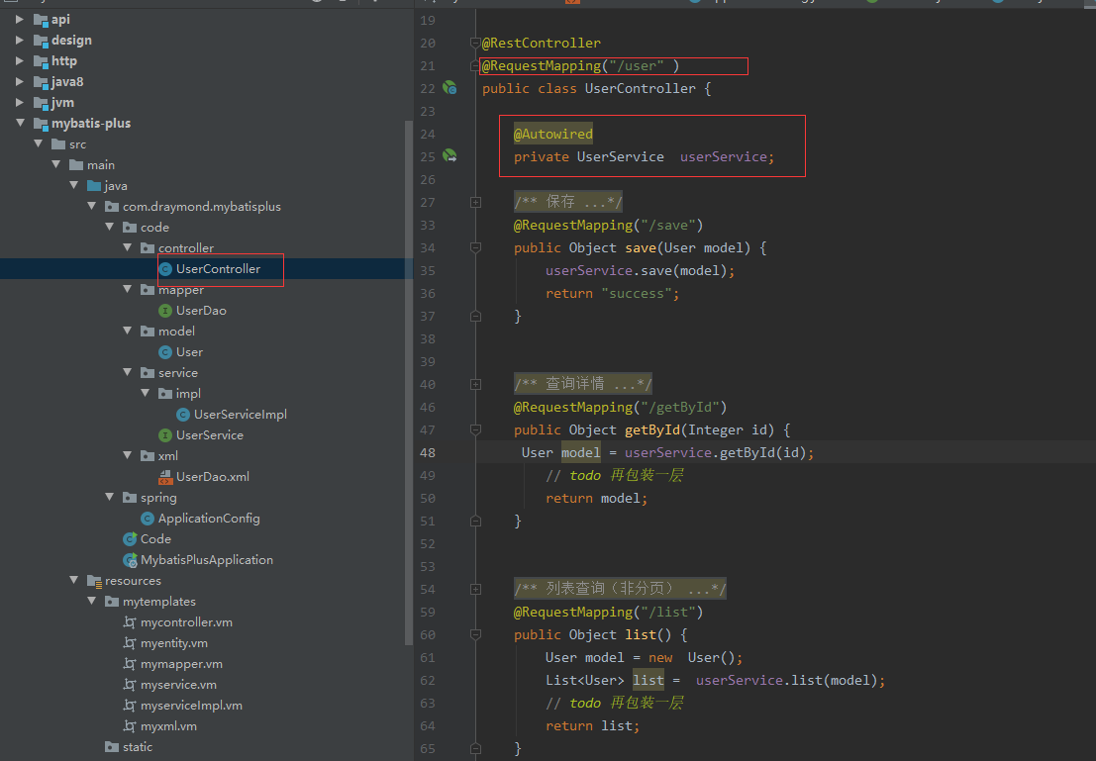Open myserviceImpl.vm template file
Image resolution: width=1096 pixels, height=761 pixels.
point(191,706)
